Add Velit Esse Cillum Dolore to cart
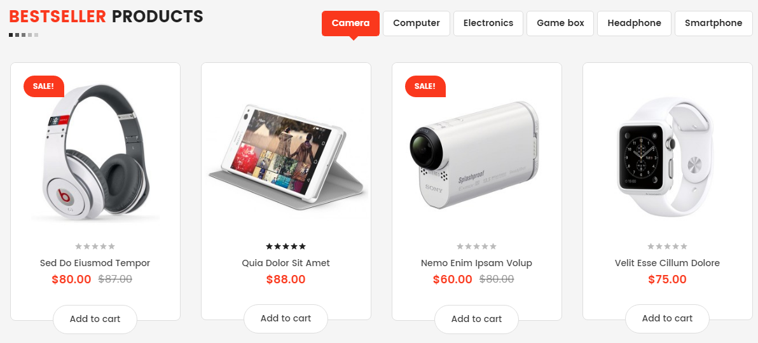 tap(667, 318)
